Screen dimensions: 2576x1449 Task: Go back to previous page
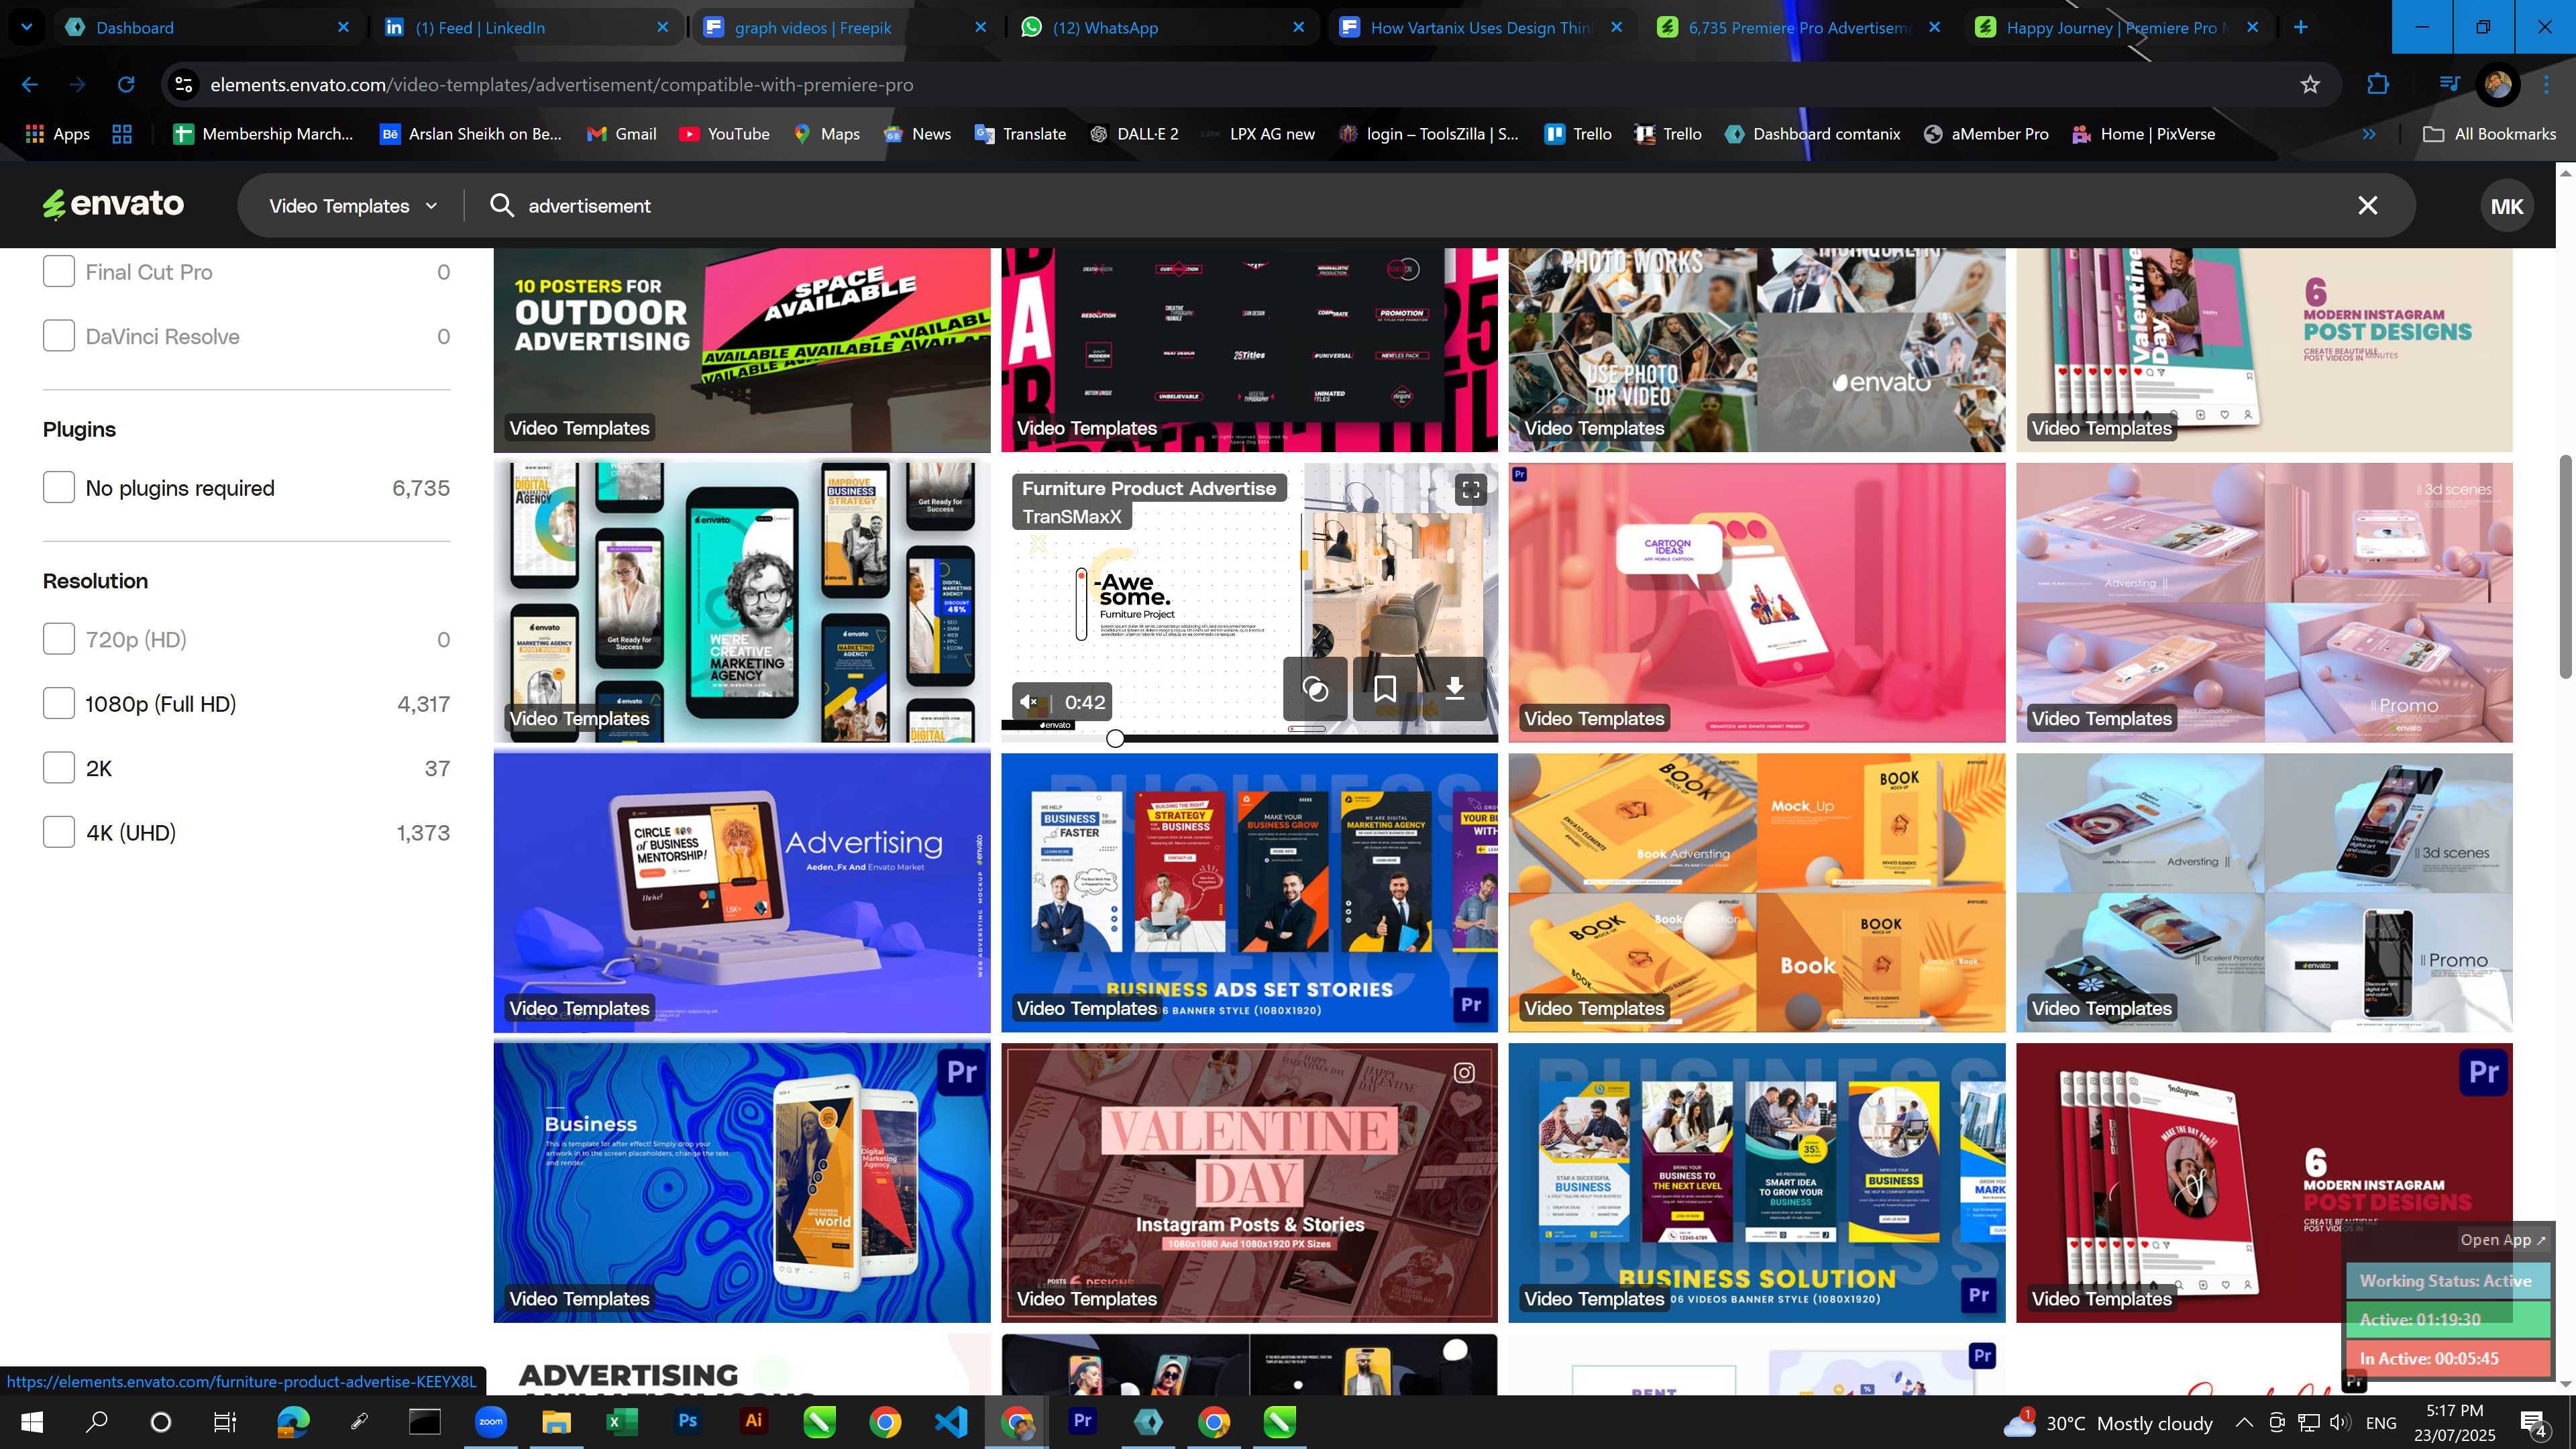[x=30, y=85]
